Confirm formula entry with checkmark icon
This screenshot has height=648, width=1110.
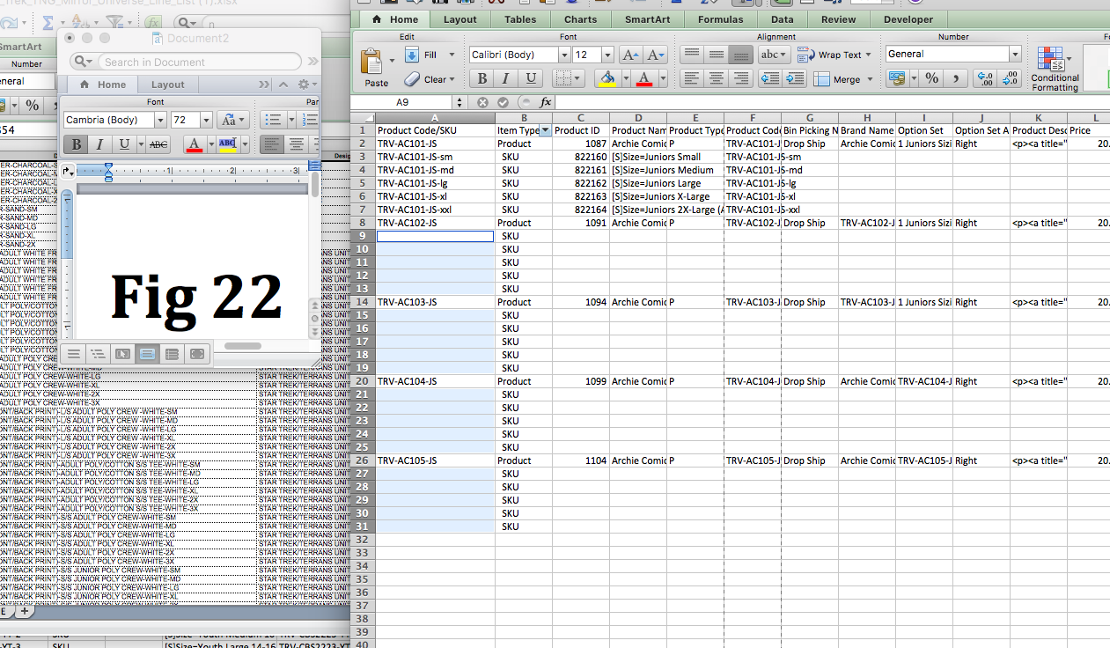click(504, 102)
